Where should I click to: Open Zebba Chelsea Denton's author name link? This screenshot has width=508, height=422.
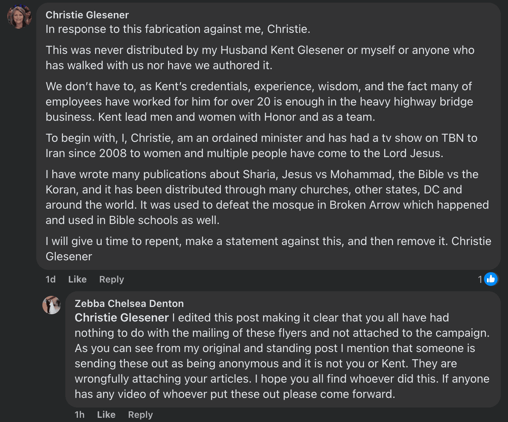tap(129, 304)
